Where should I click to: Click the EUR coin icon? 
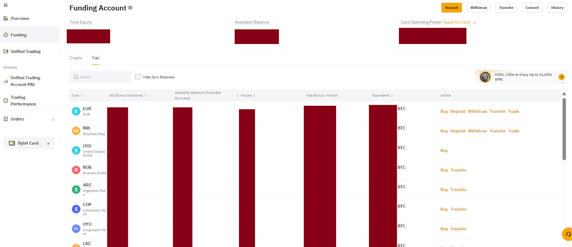point(76,112)
